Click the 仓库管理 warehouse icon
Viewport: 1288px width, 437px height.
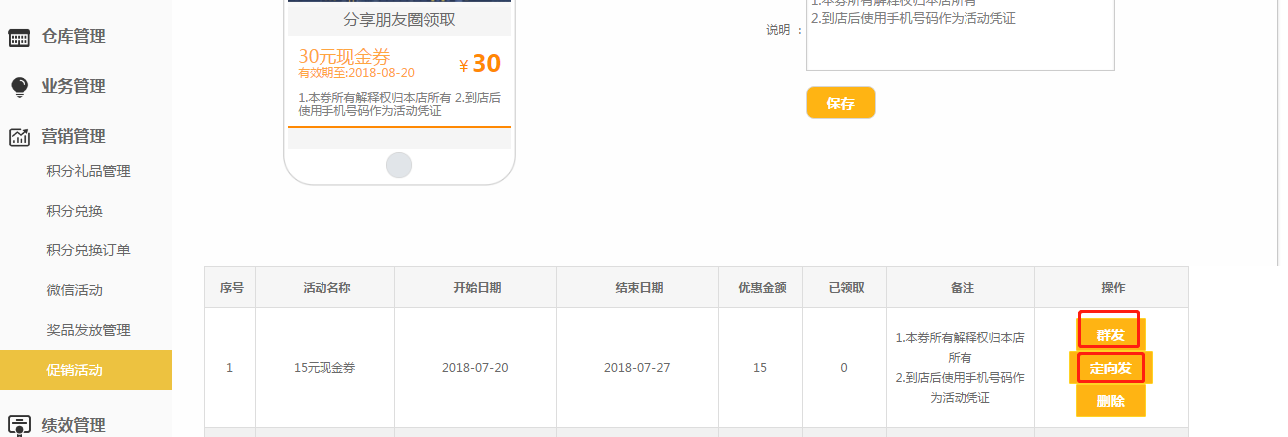tap(19, 38)
